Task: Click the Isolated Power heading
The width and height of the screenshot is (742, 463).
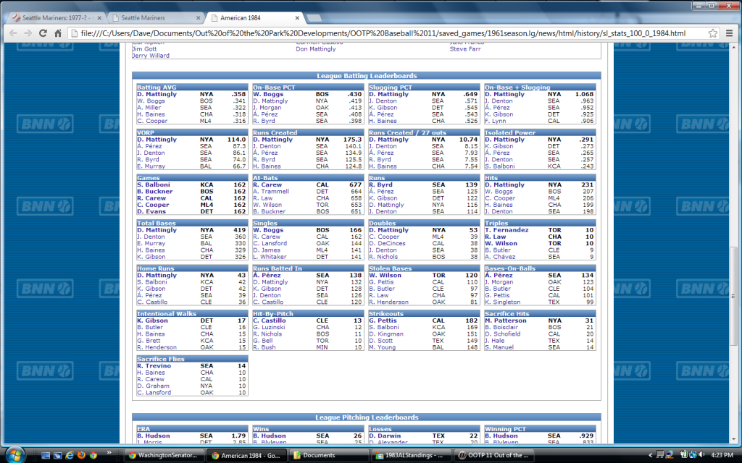Action: click(x=509, y=133)
